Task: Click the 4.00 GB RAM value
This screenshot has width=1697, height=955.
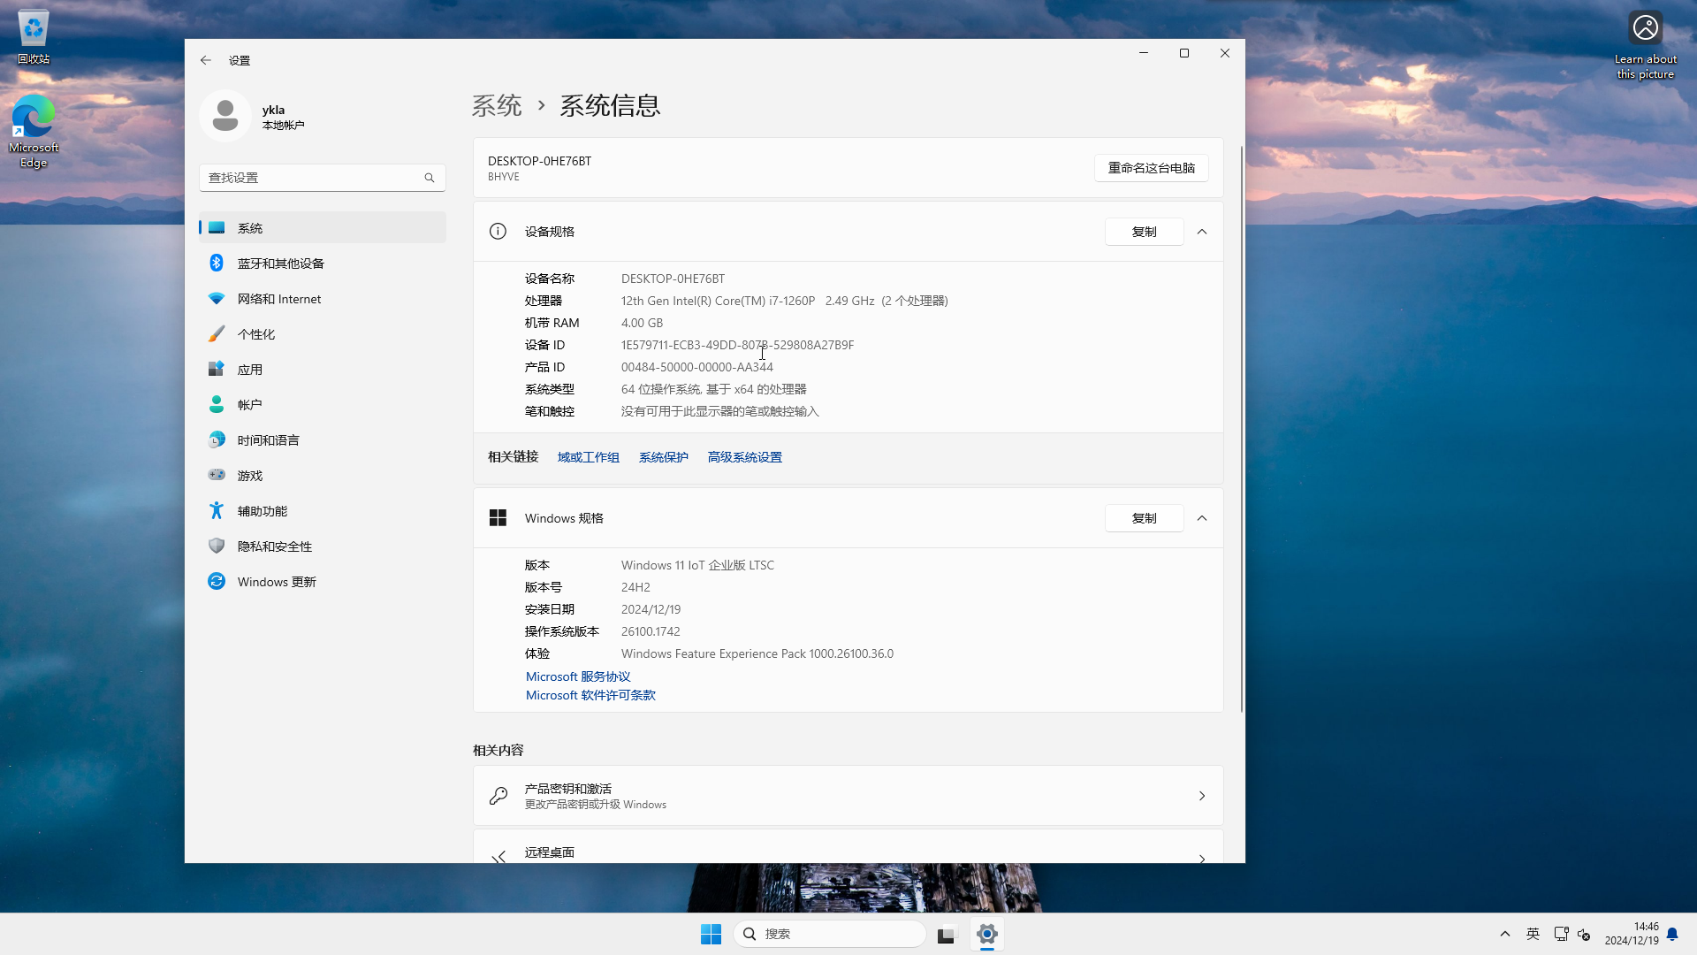Action: pyautogui.click(x=642, y=323)
